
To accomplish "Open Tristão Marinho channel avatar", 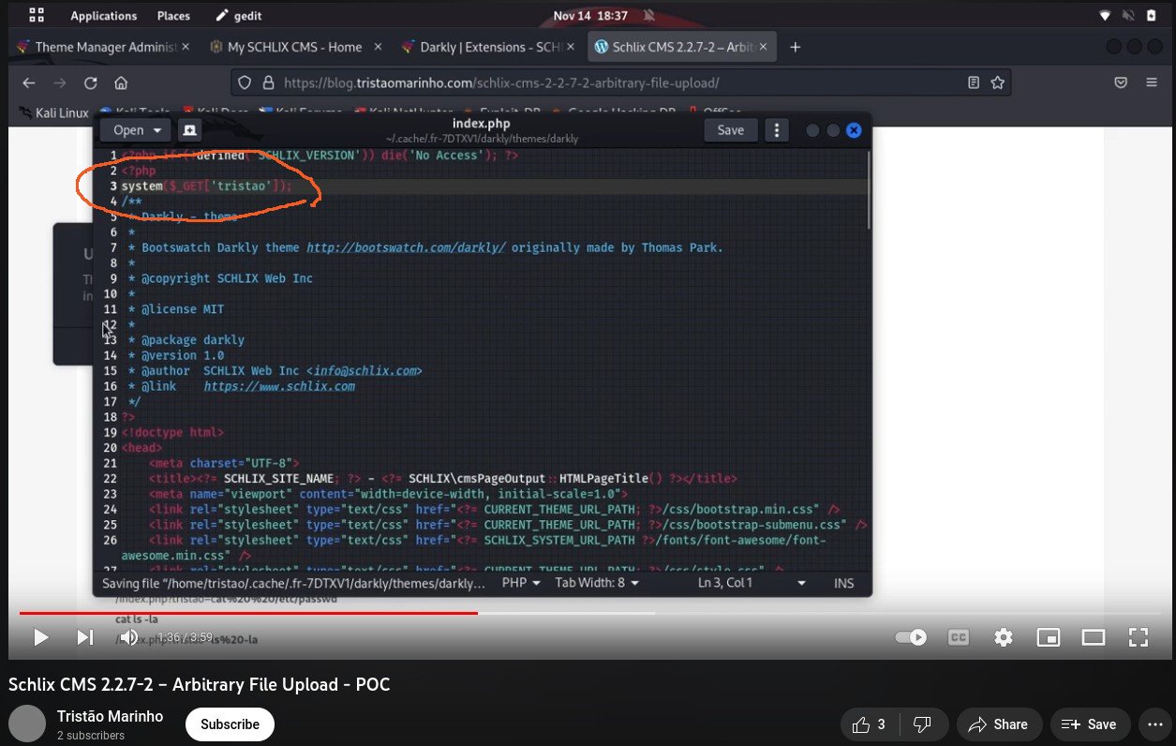I will tap(26, 724).
